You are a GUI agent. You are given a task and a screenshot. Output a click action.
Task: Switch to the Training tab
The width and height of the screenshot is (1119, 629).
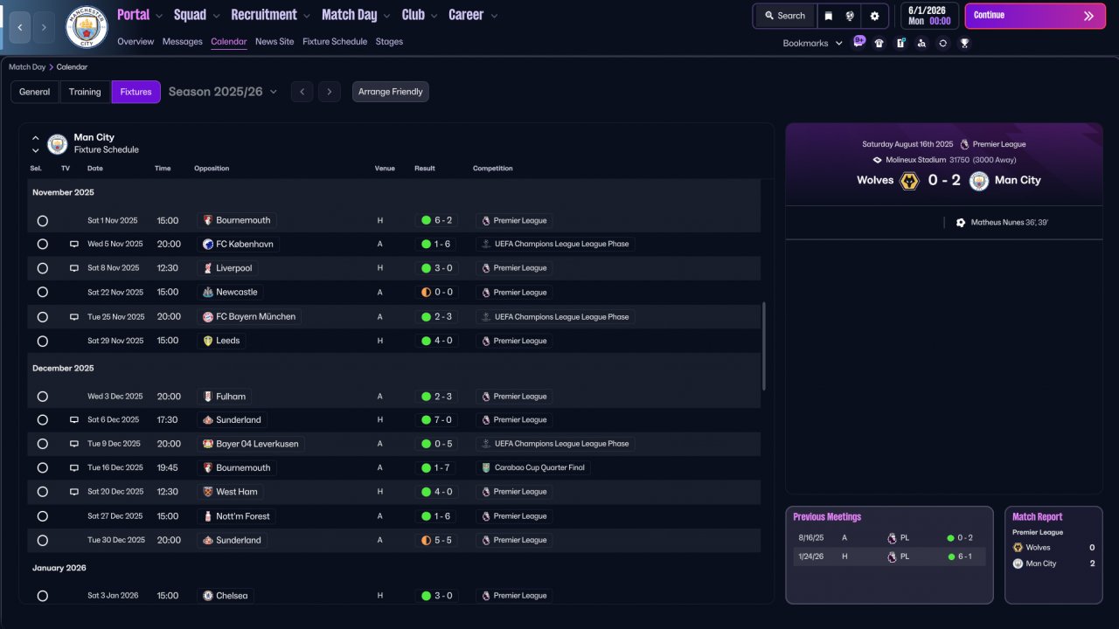(x=85, y=92)
